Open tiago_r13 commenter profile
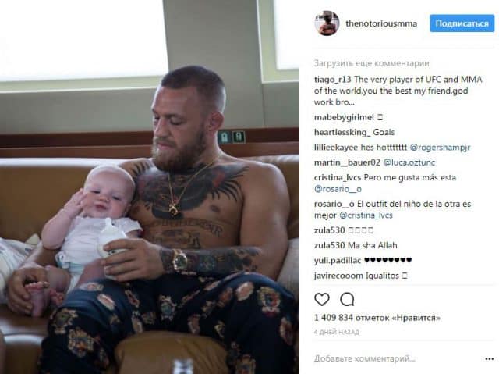Viewport: 499px width, 374px height. [x=333, y=79]
